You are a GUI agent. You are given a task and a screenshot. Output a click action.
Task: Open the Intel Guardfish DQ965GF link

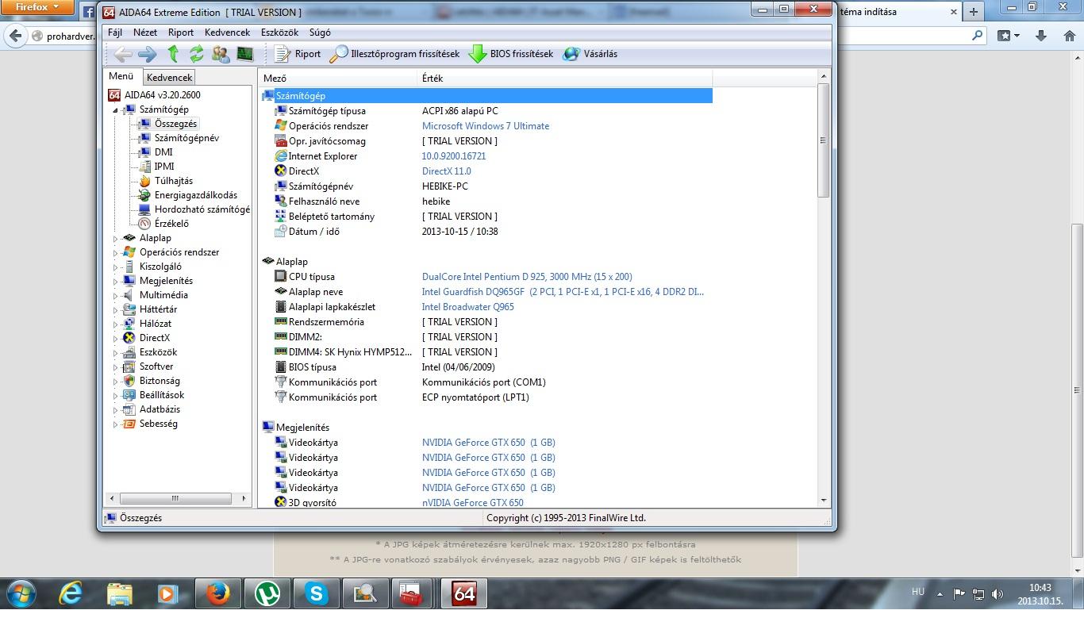563,292
